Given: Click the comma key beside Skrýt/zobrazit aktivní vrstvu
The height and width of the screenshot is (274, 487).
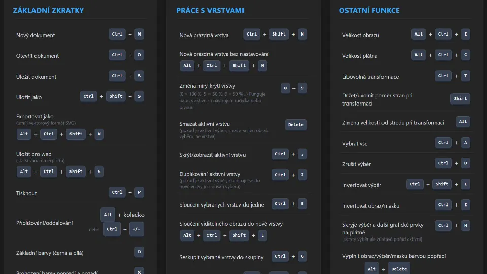Looking at the screenshot, I should [302, 154].
